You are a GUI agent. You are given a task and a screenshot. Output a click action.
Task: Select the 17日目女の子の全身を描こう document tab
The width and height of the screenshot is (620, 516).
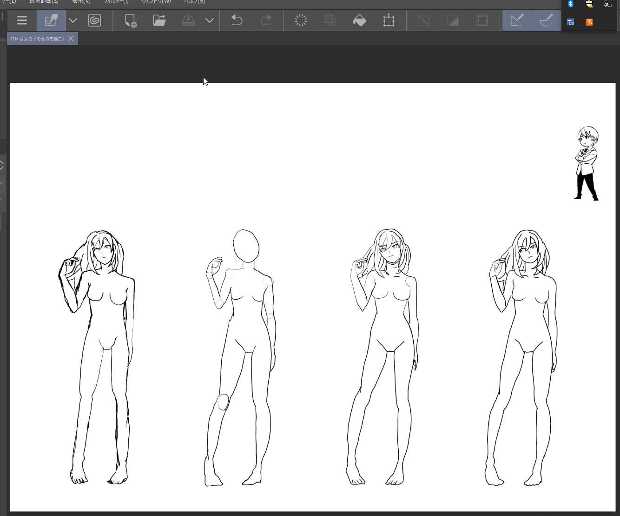point(37,39)
